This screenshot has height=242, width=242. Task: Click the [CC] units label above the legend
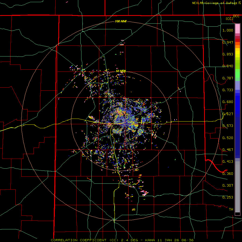coord(229,19)
